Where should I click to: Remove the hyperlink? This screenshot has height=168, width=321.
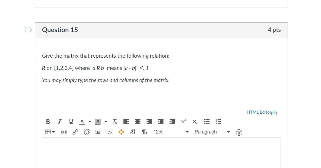point(87,132)
